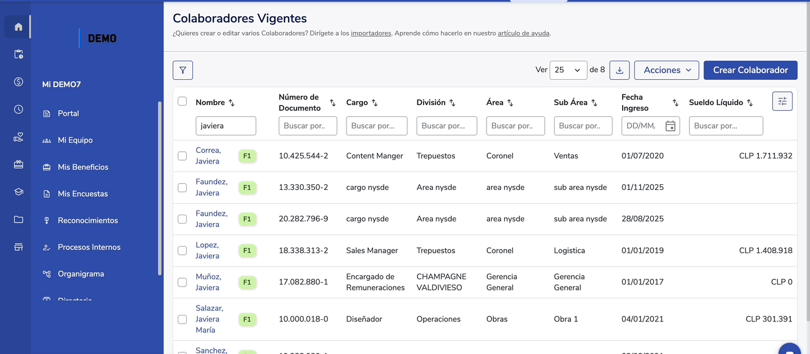Screen dimensions: 810x354
Task: Tick the checkbox for Lopez, Javiera
Action: click(x=182, y=251)
